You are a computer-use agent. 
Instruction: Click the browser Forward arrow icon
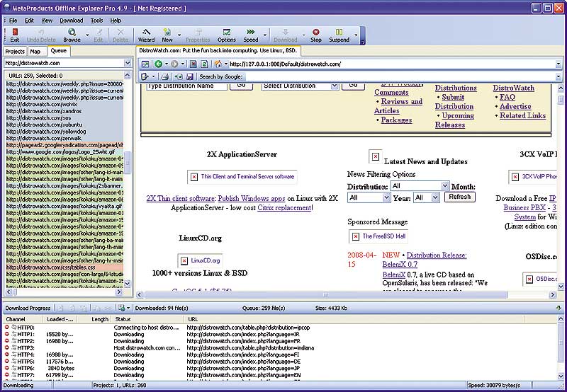coord(174,64)
